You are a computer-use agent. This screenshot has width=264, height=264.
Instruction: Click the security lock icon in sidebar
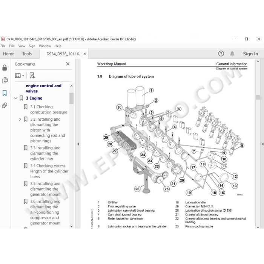pos(5,68)
